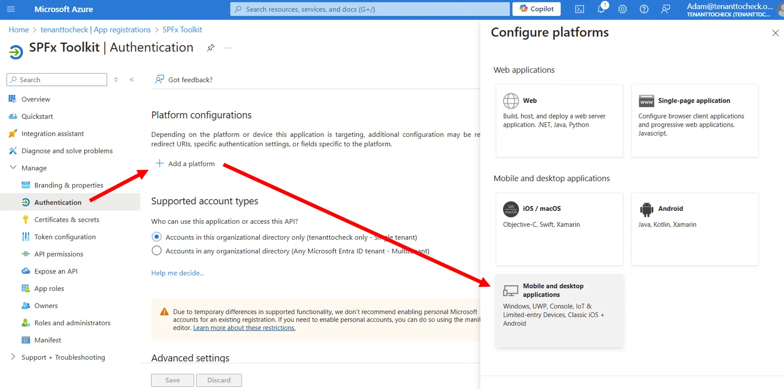
Task: Open API permissions from the sidebar
Action: click(58, 254)
